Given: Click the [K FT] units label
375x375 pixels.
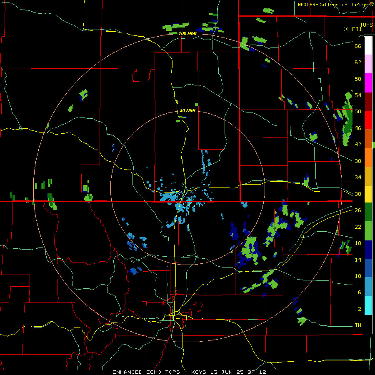Looking at the screenshot, I should (x=352, y=29).
